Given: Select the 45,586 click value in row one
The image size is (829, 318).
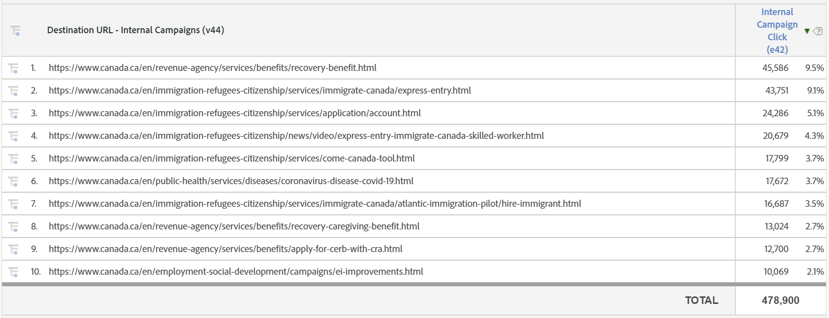Looking at the screenshot, I should [x=776, y=67].
